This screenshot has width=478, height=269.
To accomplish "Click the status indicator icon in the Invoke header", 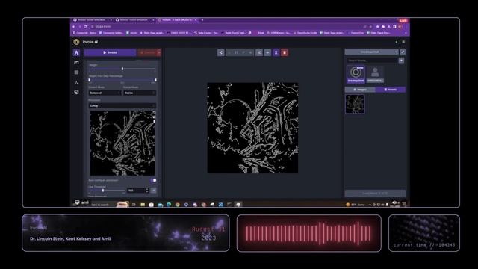I will pos(397,42).
